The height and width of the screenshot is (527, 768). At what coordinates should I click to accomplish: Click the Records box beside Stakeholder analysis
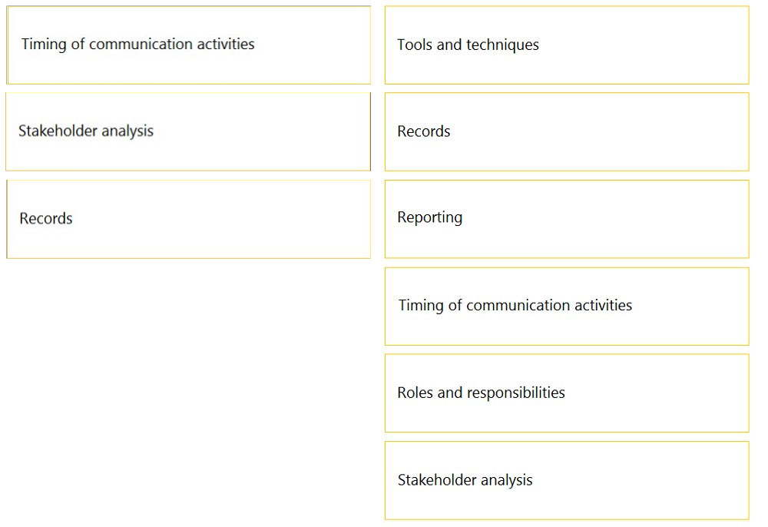[x=567, y=132]
